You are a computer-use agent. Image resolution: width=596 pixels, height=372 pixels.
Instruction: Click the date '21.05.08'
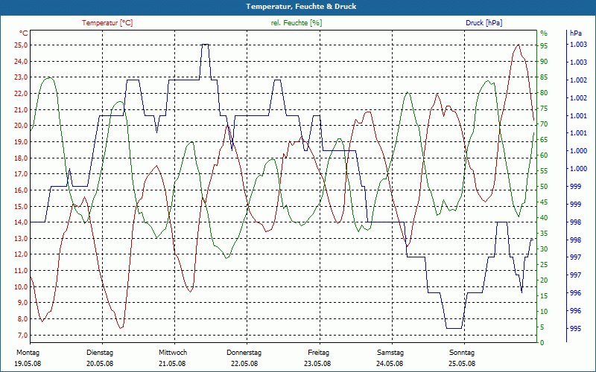point(172,364)
